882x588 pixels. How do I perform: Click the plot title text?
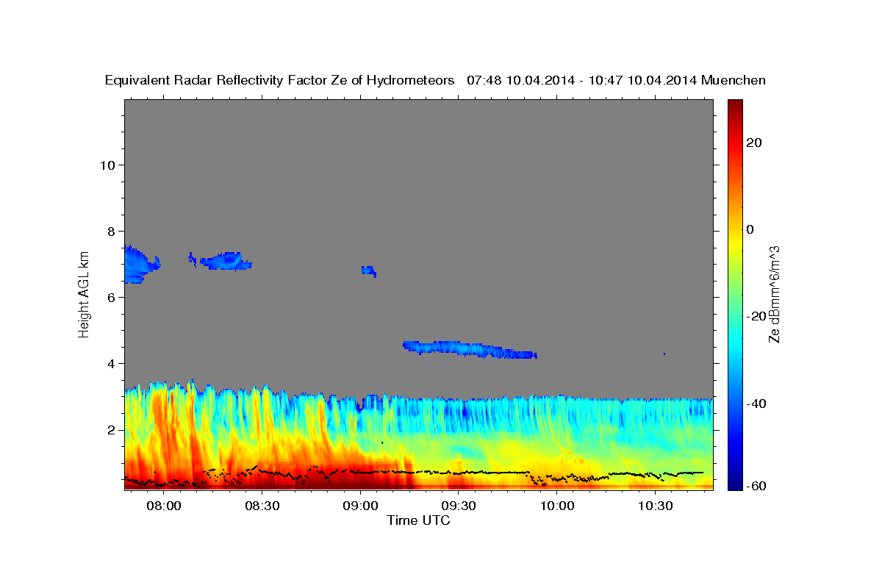[435, 80]
